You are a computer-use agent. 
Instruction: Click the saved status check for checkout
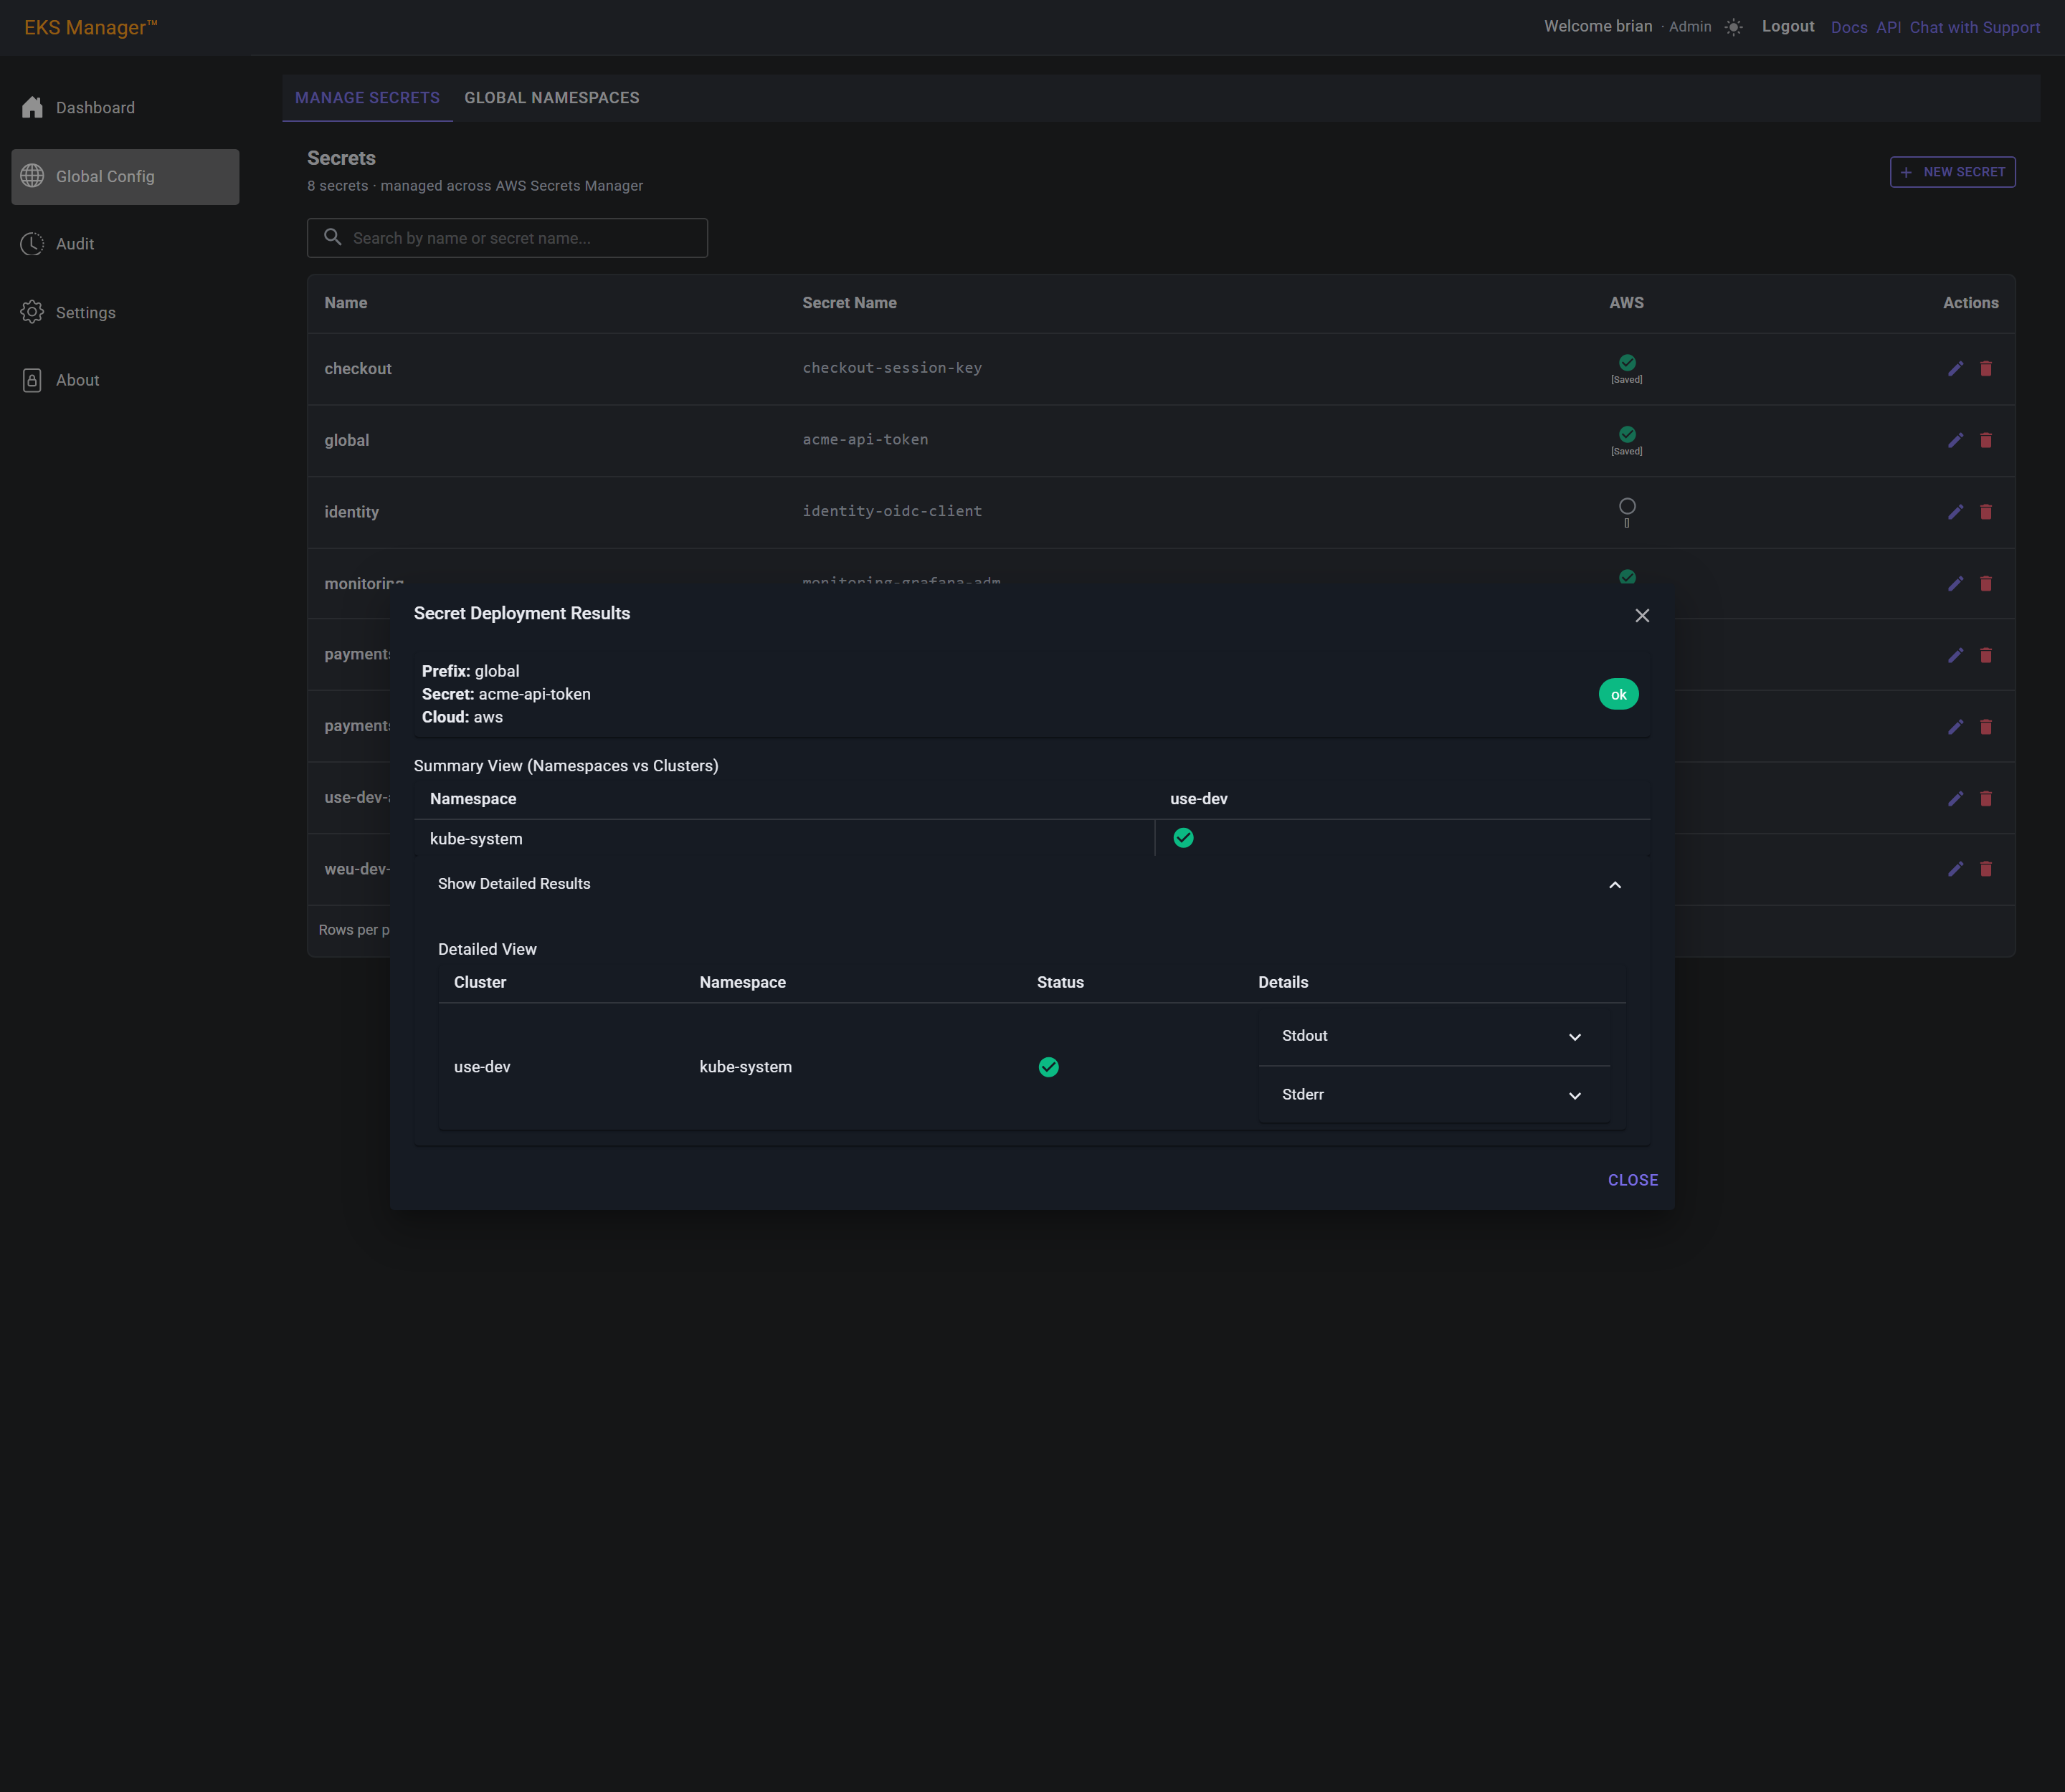click(x=1627, y=363)
